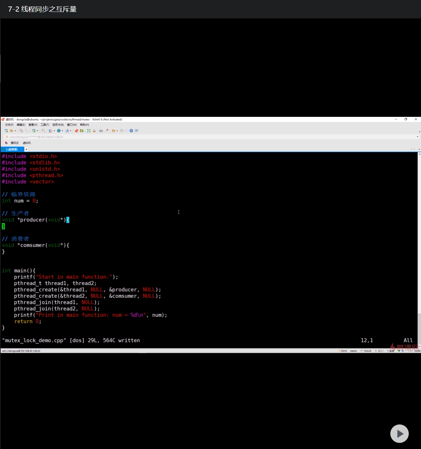Open the 选项卡(B) menu
The height and width of the screenshot is (449, 421).
click(58, 125)
